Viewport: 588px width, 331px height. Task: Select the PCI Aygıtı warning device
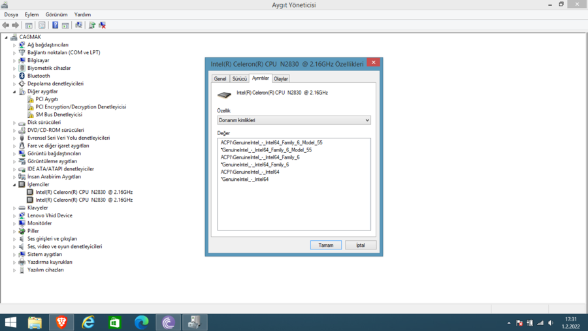click(47, 99)
